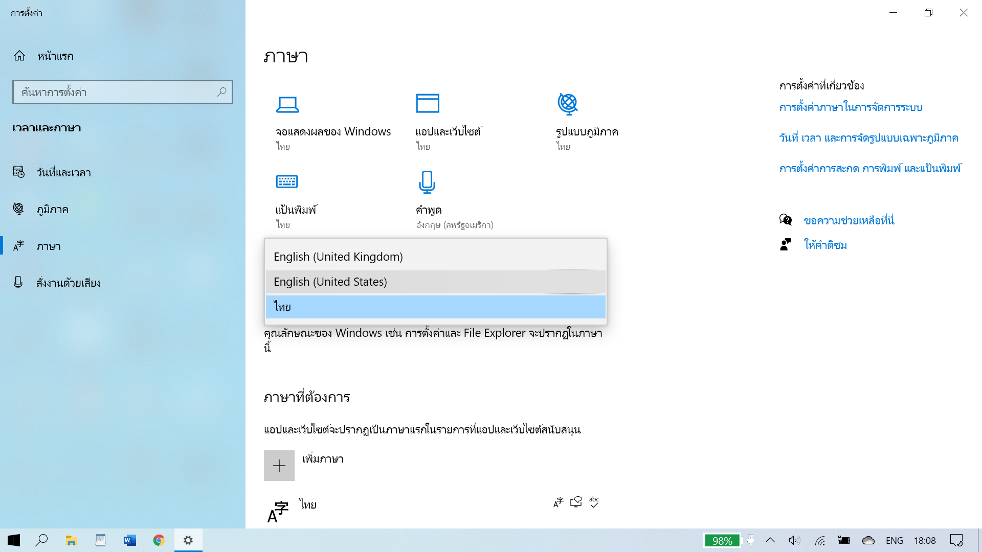
Task: Open Google Chrome from the taskbar
Action: pos(159,540)
